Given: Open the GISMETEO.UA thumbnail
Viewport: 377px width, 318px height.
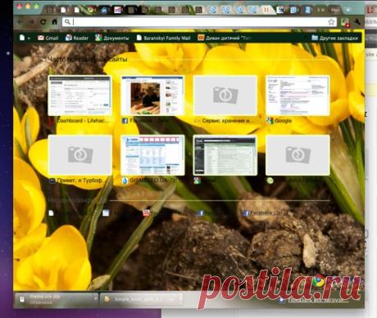Looking at the screenshot, I should 152,155.
